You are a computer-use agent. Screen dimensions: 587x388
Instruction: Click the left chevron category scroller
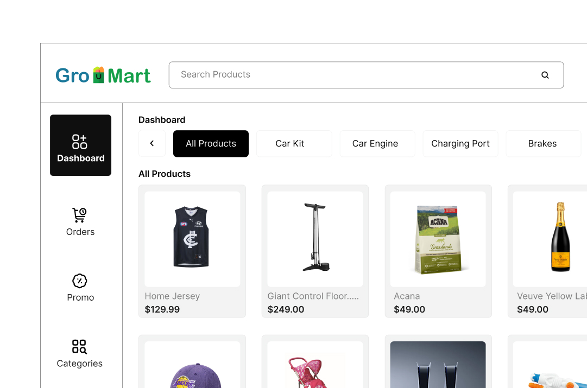point(152,143)
